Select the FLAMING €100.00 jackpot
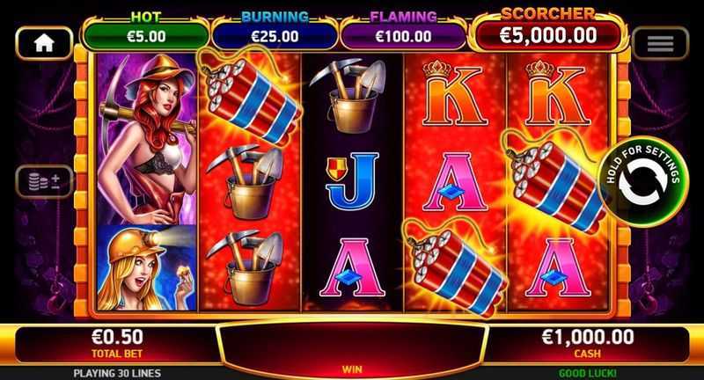Image resolution: width=704 pixels, height=380 pixels. coord(403,32)
